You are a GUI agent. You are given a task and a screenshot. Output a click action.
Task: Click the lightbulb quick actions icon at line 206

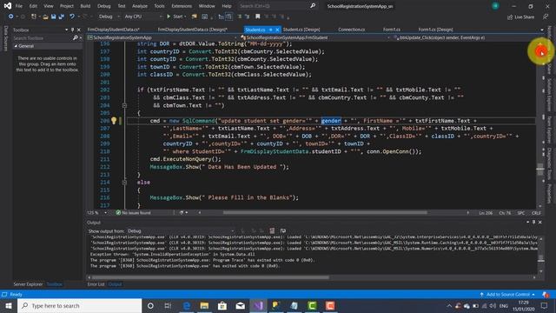[114, 121]
